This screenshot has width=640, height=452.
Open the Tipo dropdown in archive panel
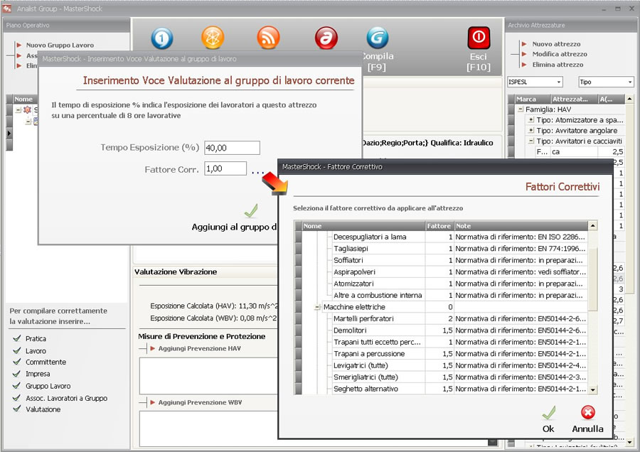click(605, 82)
